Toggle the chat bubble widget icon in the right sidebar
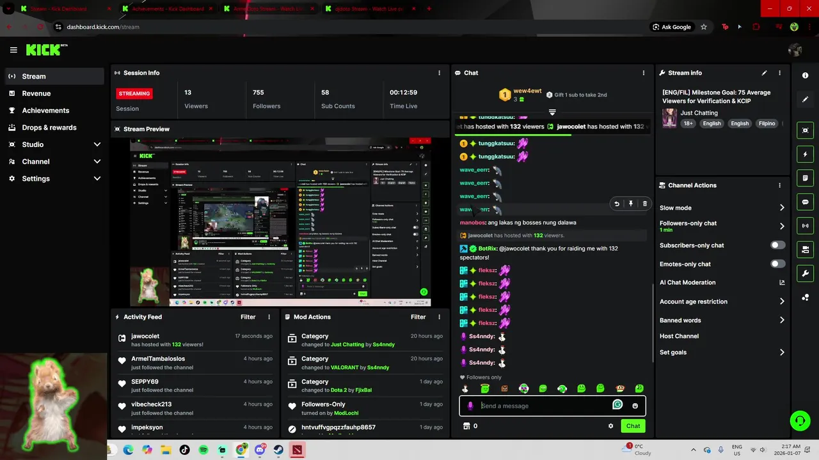The height and width of the screenshot is (460, 819). pos(805,202)
